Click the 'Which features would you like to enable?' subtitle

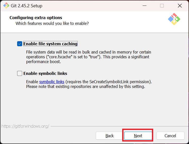point(52,23)
